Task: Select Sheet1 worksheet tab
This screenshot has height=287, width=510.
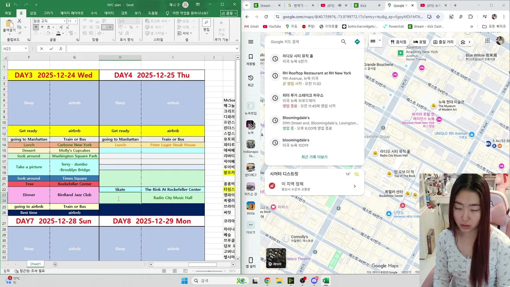Action: [35, 264]
